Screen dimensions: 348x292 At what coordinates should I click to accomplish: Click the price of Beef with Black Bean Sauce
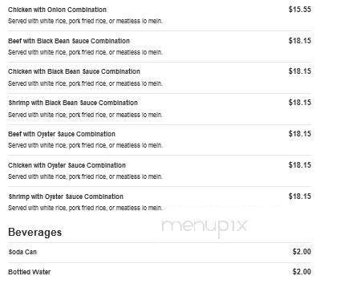300,41
